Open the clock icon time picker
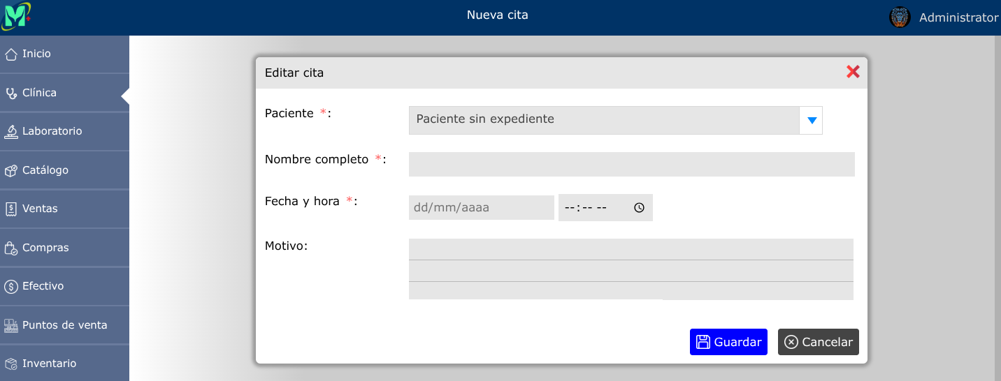Viewport: 1001px width, 381px height. [639, 208]
